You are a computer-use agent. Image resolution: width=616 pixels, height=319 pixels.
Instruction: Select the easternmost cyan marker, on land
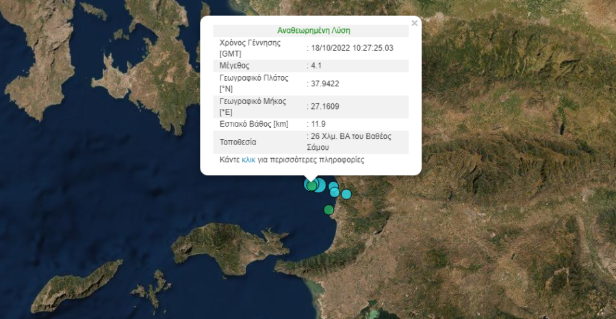click(346, 194)
